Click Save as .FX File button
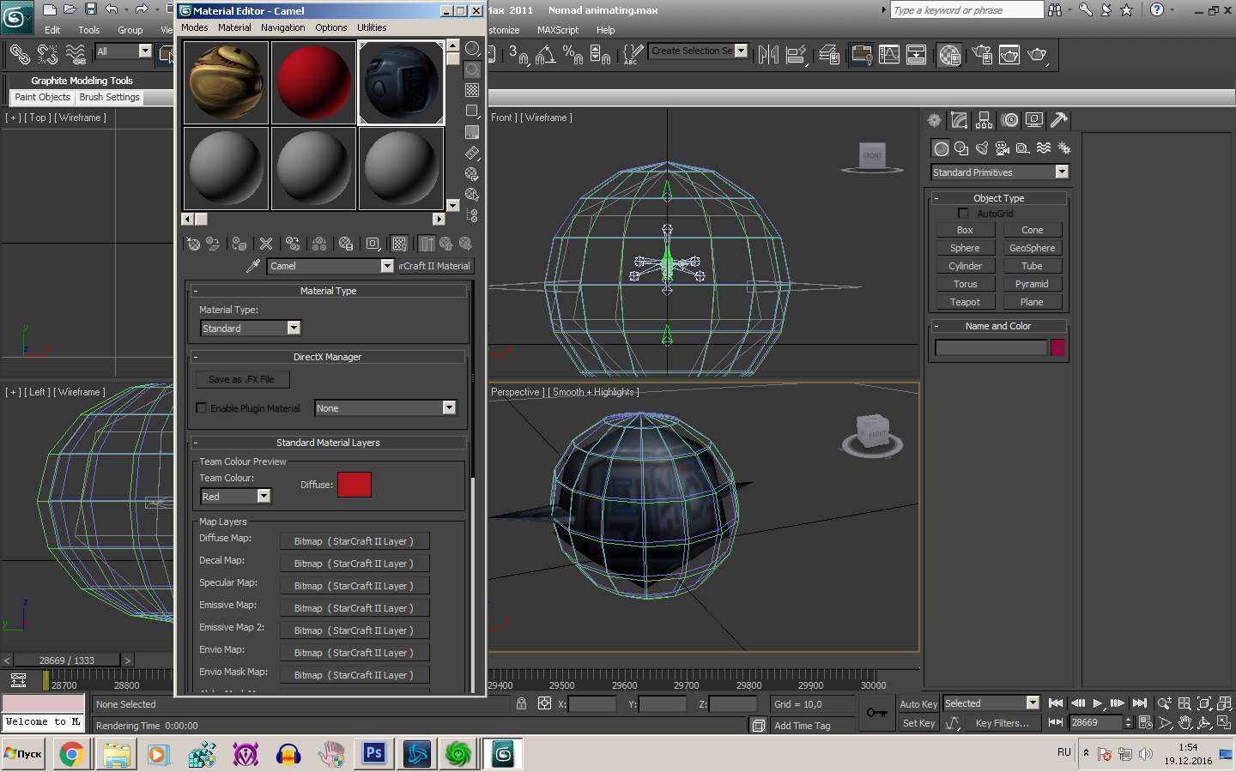 tap(243, 379)
